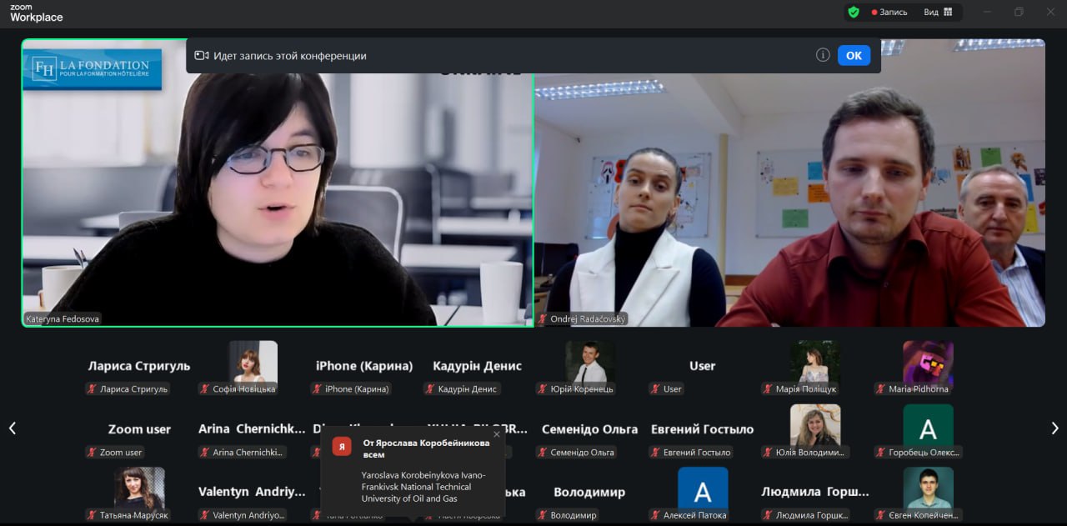Click large Володимир participant name
Screen dimensions: 1067x526
pos(589,492)
